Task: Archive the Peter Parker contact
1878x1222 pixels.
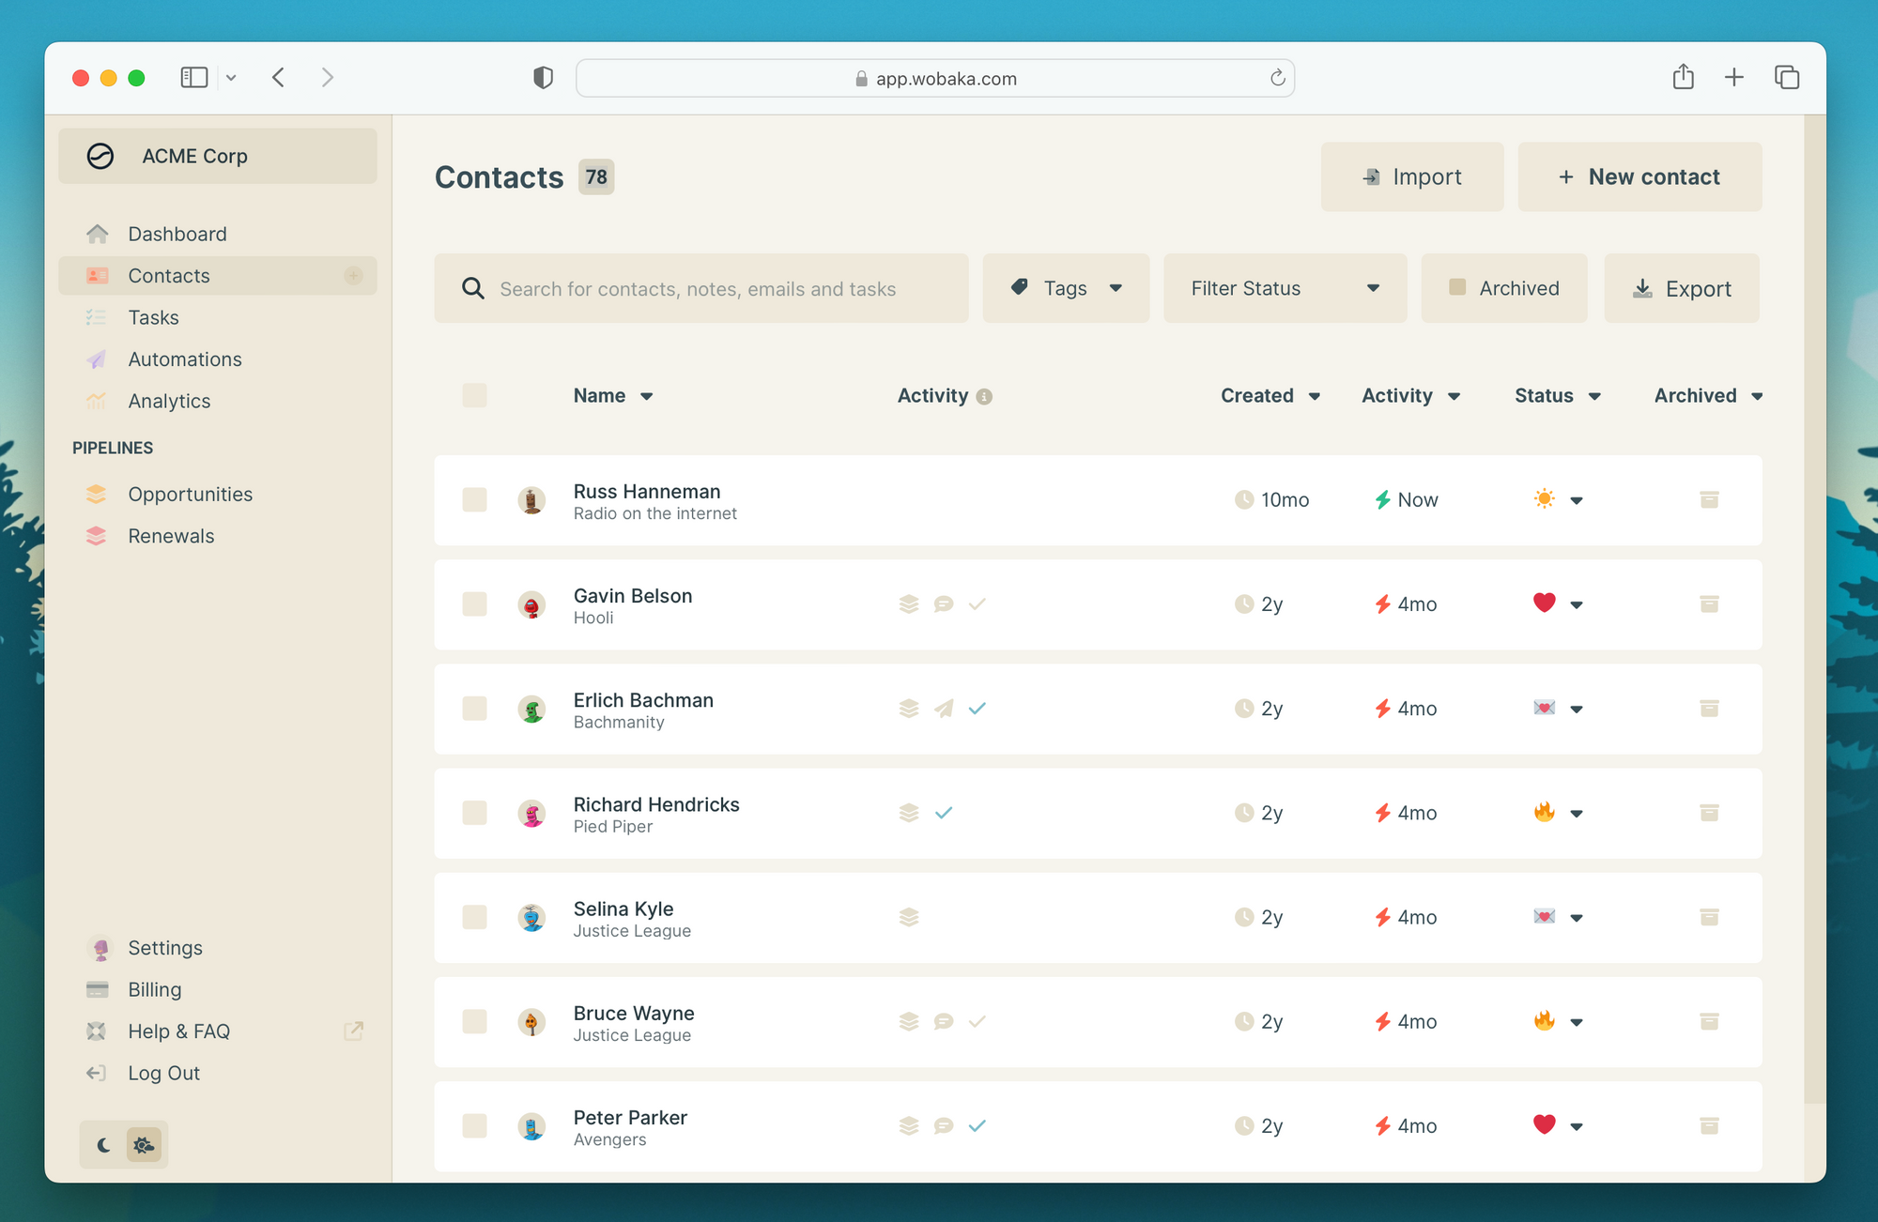Action: click(x=1709, y=1125)
